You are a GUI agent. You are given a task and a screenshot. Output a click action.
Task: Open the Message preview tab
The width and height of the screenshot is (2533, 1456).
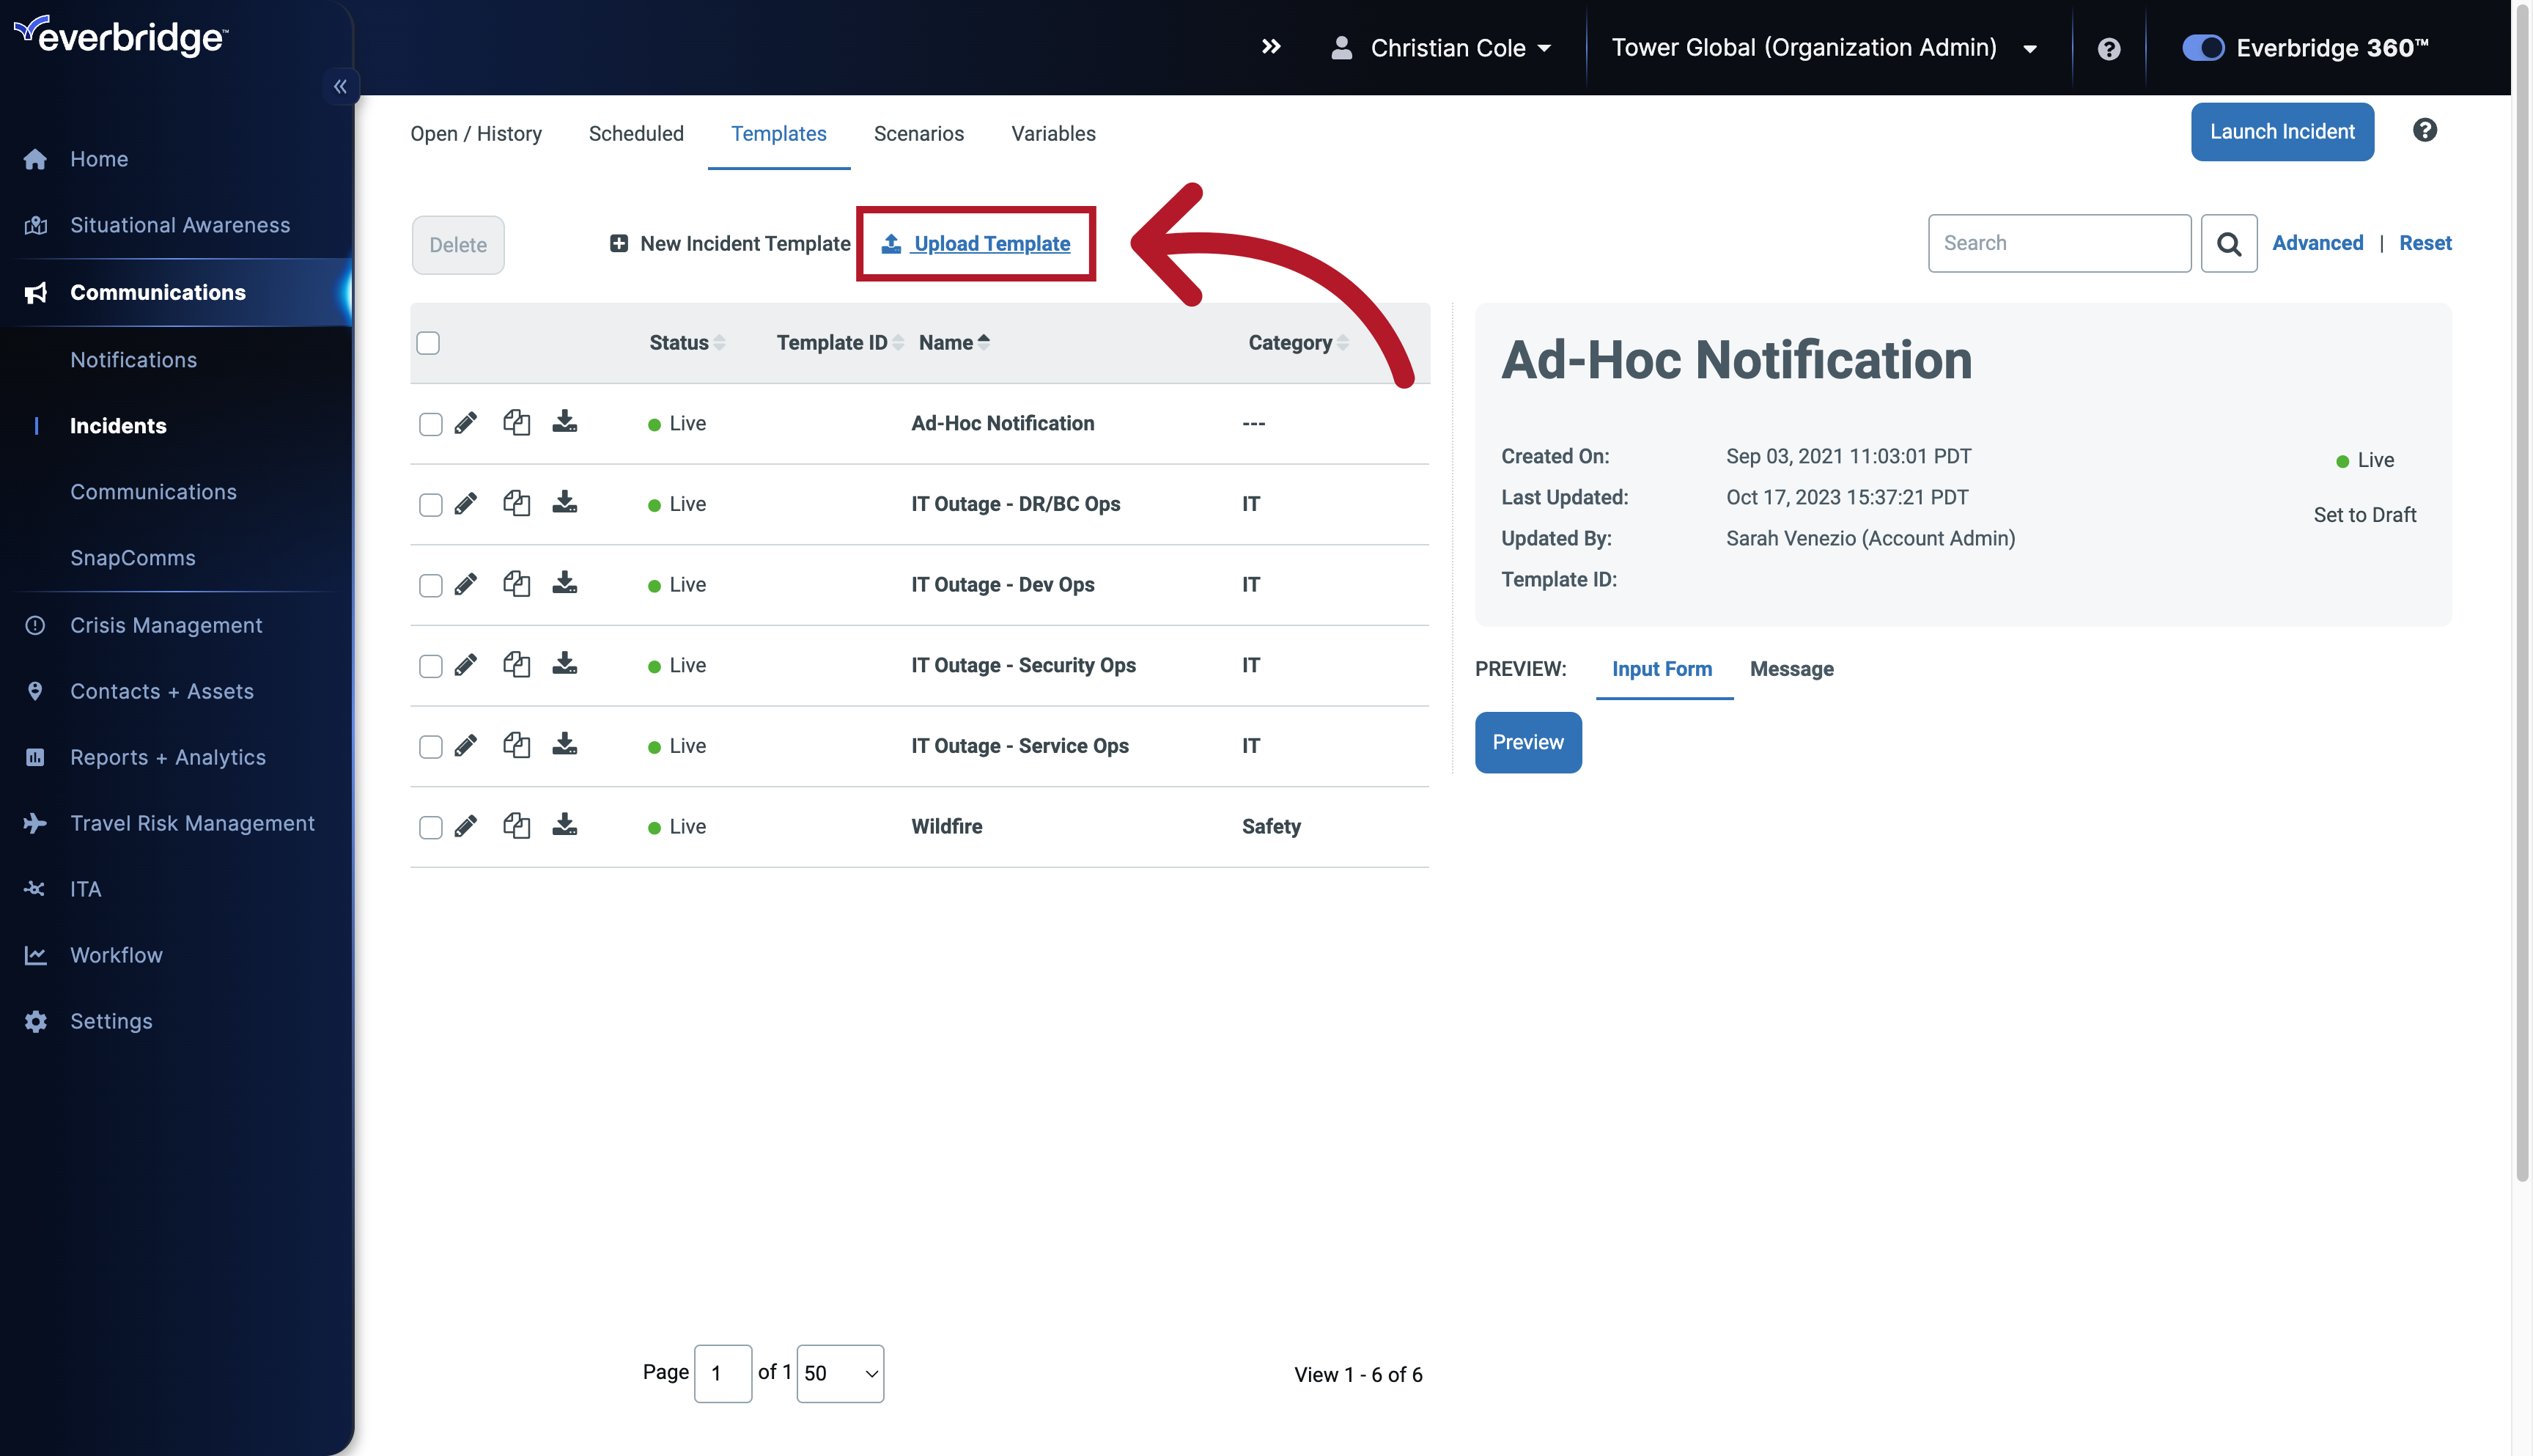(x=1791, y=669)
